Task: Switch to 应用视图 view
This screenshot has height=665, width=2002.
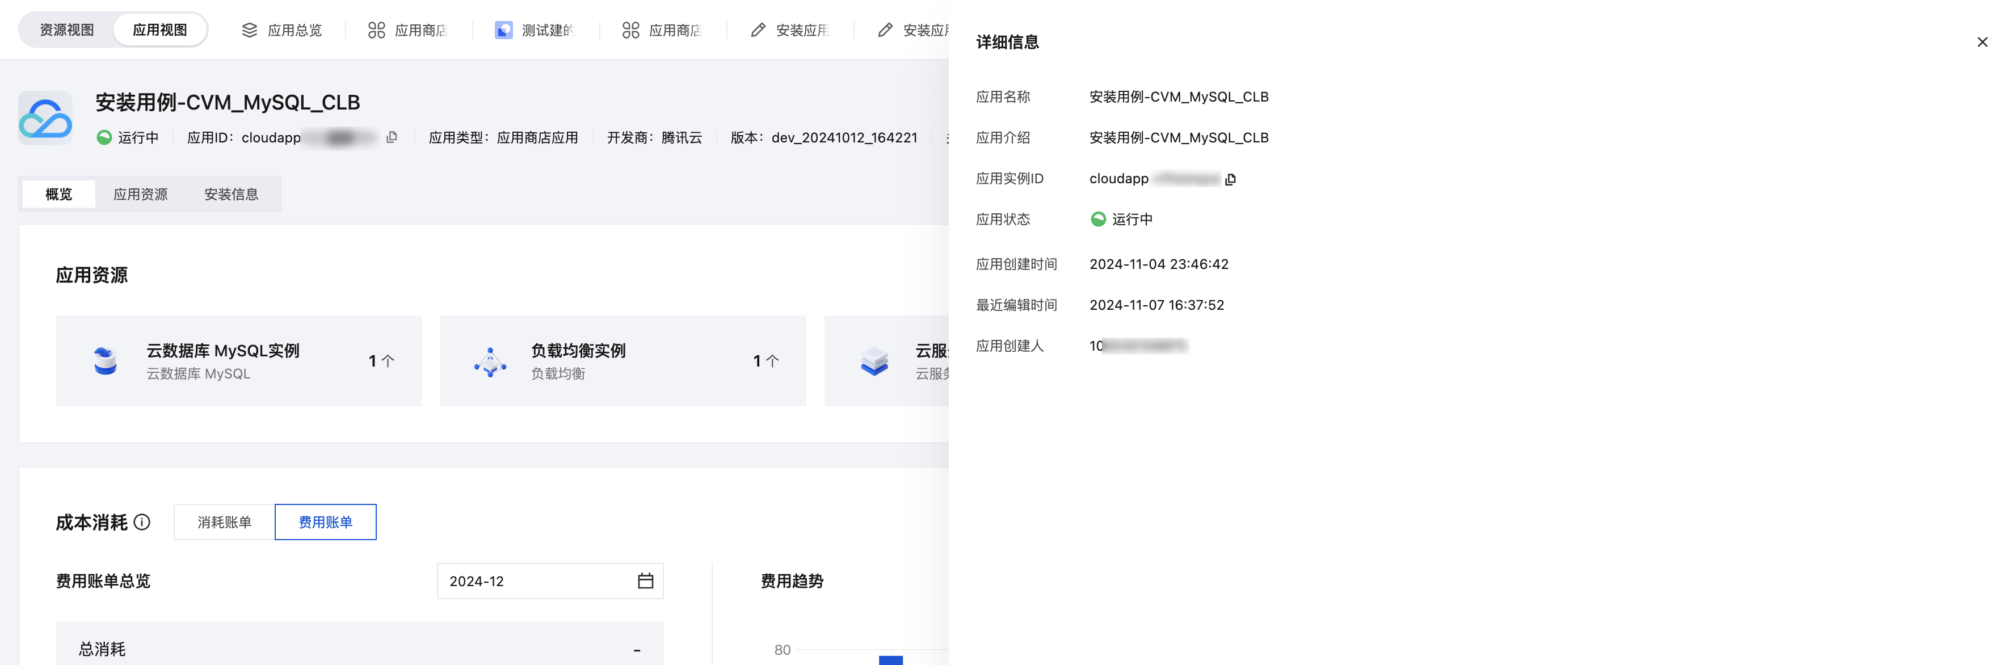Action: [x=159, y=30]
